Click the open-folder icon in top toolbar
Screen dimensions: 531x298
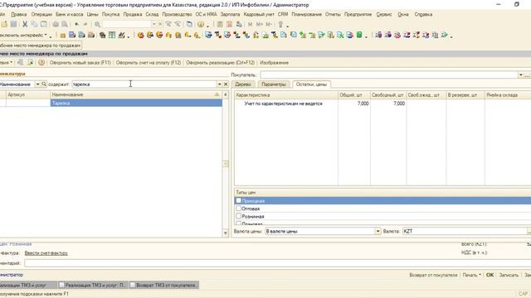[4, 24]
